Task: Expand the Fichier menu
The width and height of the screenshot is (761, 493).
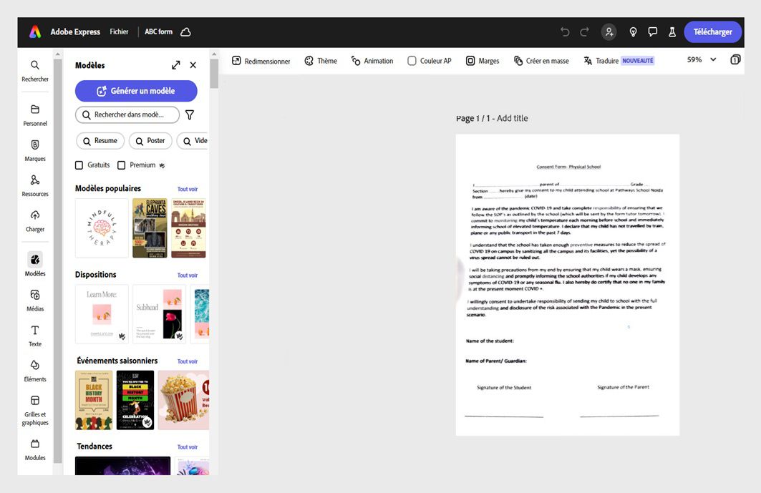Action: click(119, 31)
